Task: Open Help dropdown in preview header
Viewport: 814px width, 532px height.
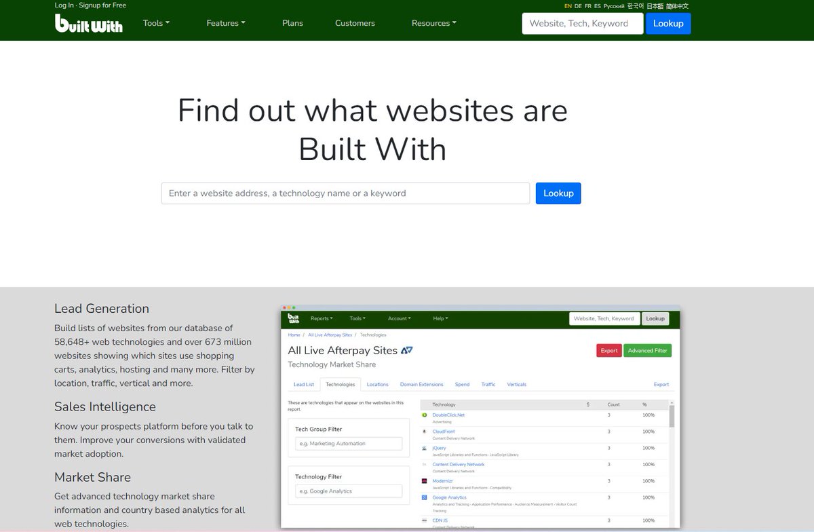Action: pos(440,318)
